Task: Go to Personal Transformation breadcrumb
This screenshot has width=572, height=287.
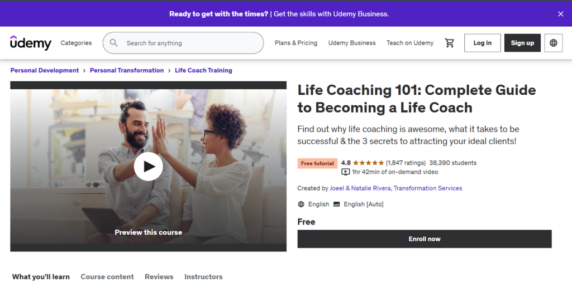Action: coord(127,70)
